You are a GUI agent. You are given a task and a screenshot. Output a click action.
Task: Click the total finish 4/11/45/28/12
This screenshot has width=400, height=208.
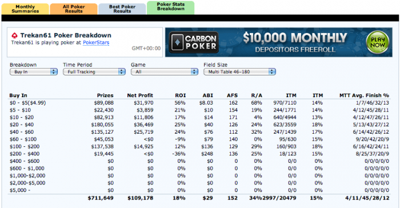[x=367, y=198]
